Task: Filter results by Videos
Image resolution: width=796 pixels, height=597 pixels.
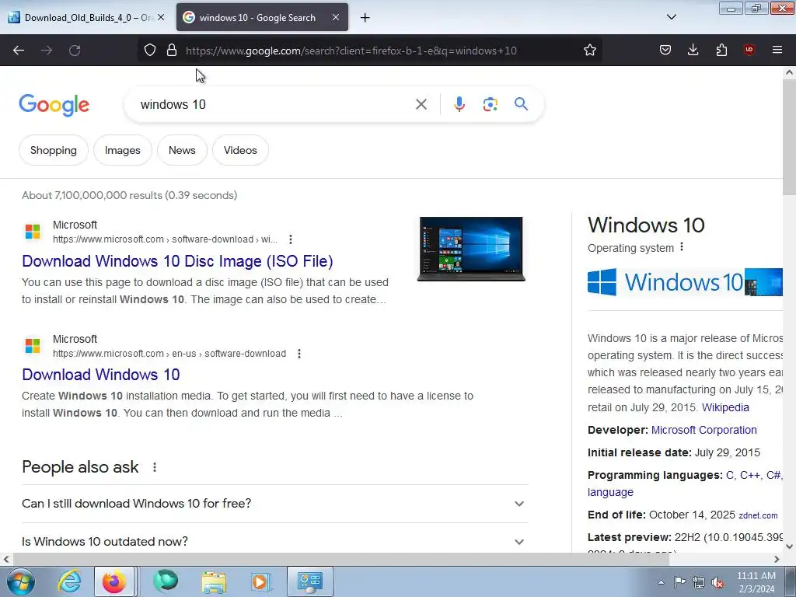Action: coord(240,150)
